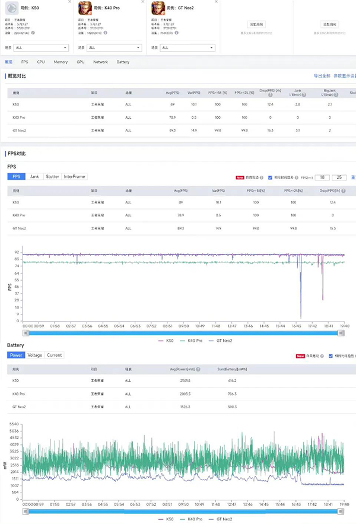The width and height of the screenshot is (356, 524).
Task: Toggle the FPS chart time-trend checkbox
Action: point(271,177)
